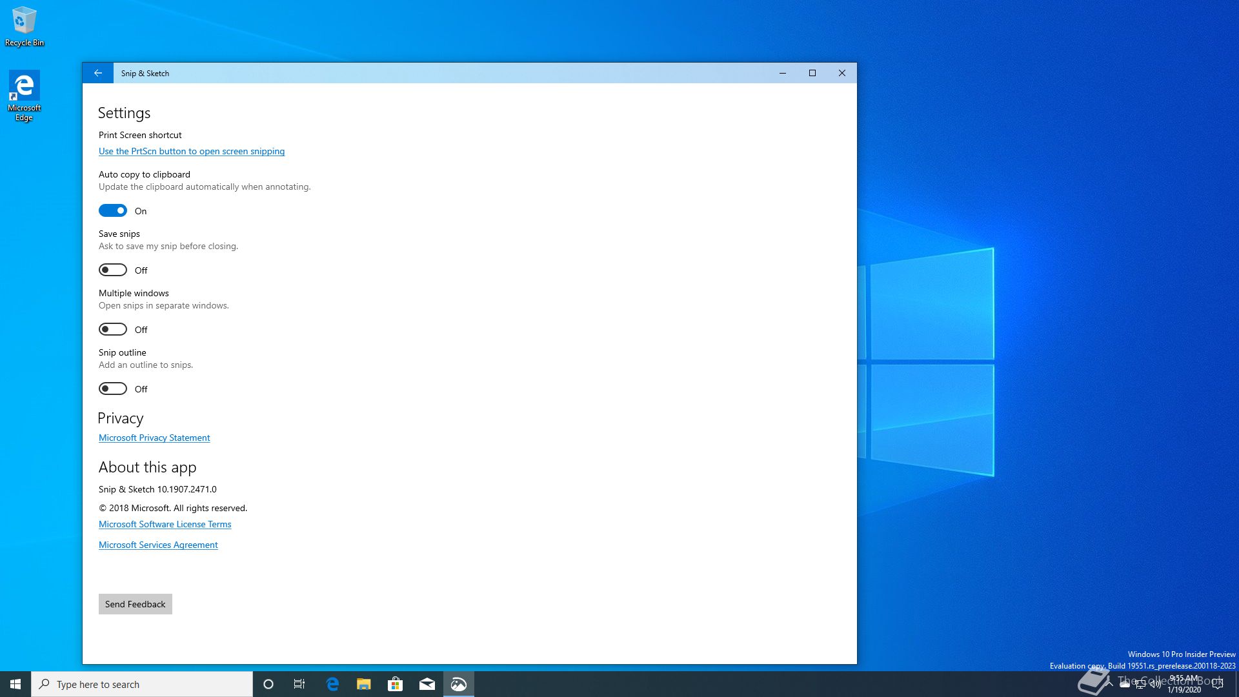Click the Send Feedback button
The image size is (1239, 697).
[136, 604]
